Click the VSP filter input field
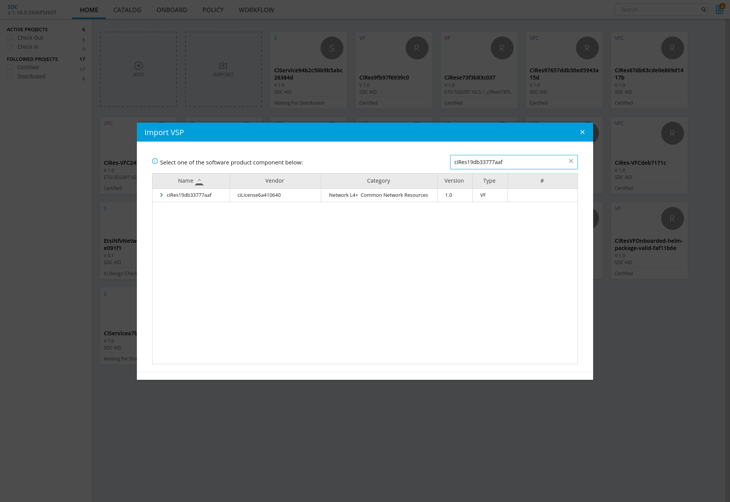The image size is (730, 502). (x=508, y=162)
